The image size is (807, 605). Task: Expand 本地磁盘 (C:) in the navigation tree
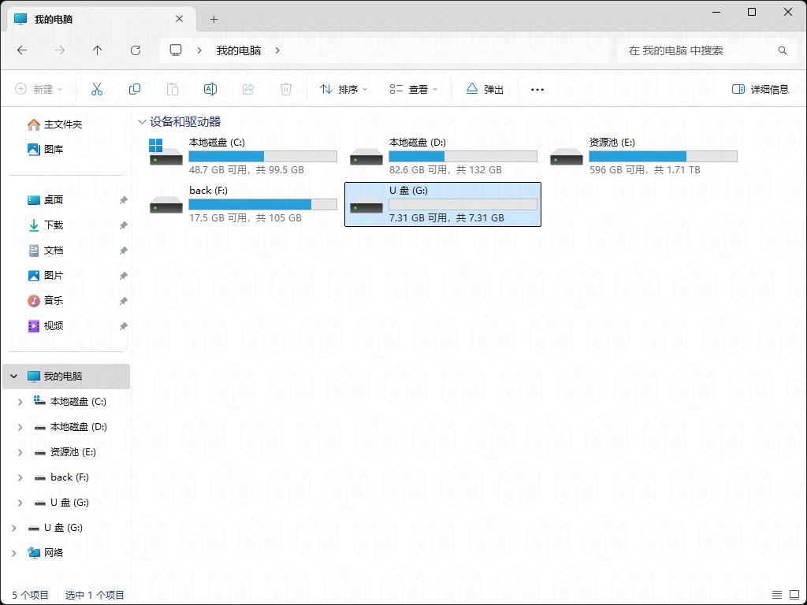point(20,402)
